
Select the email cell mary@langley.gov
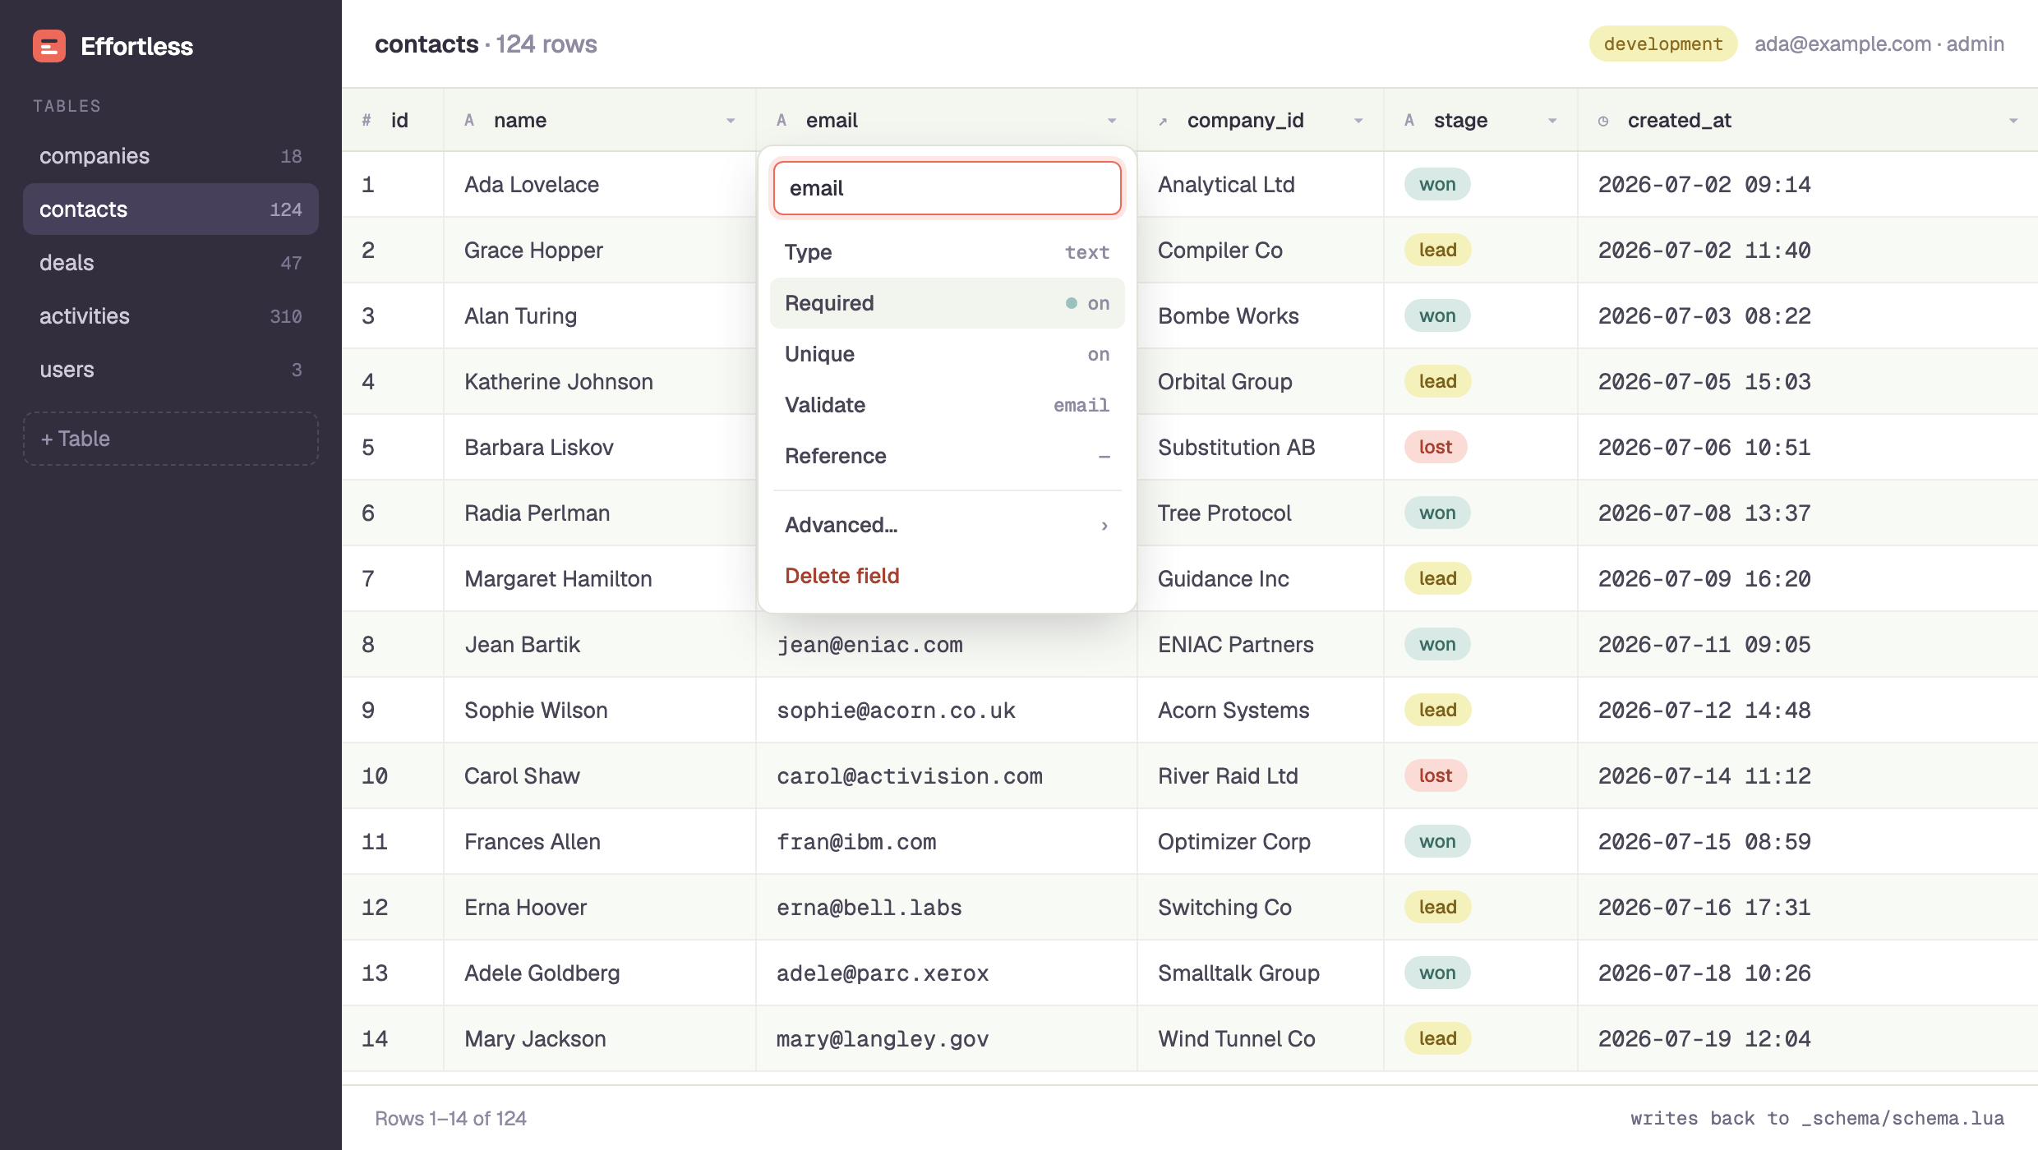click(947, 1039)
